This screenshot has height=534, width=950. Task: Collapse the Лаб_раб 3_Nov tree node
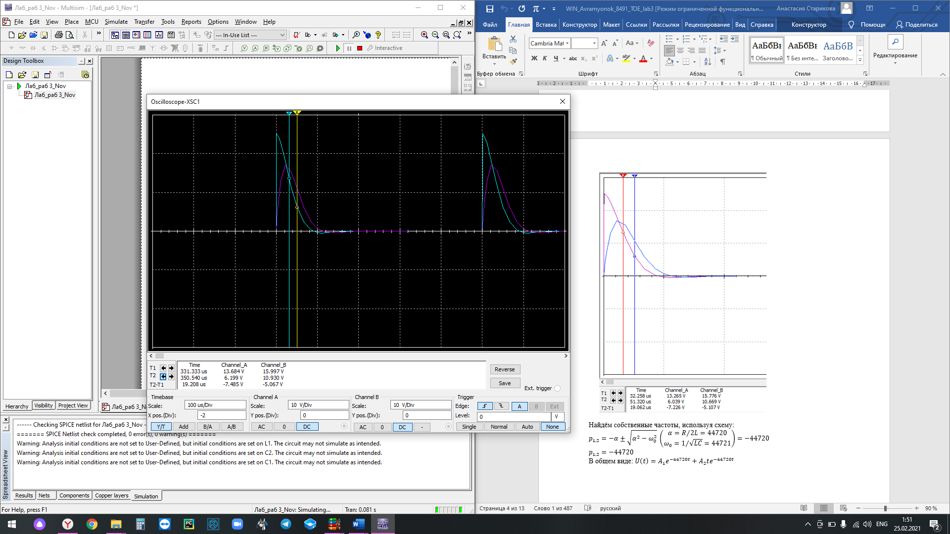pos(9,86)
